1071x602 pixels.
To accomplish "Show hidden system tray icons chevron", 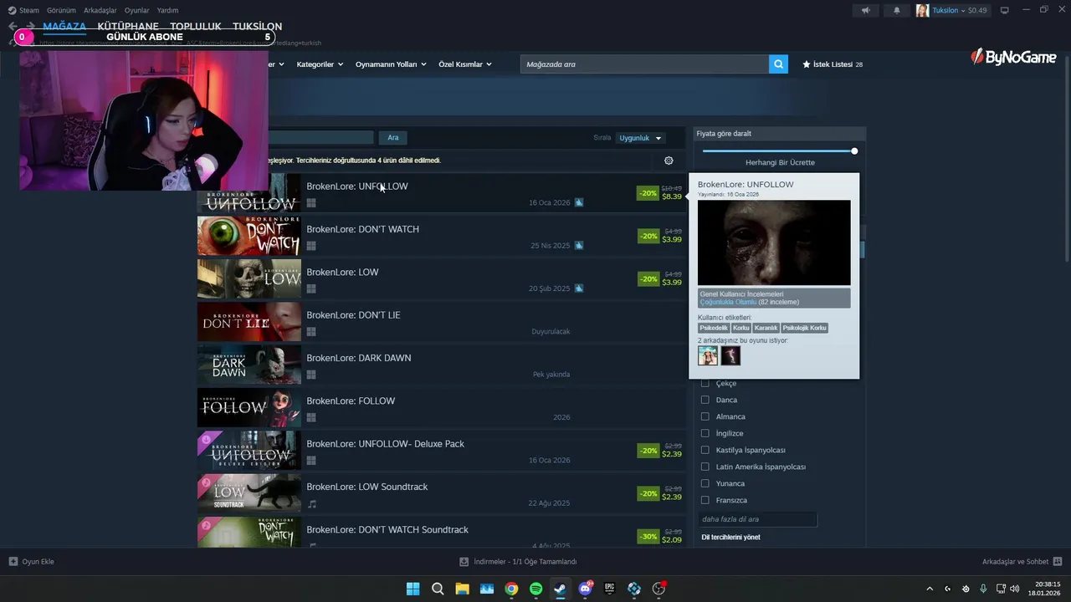I will [x=929, y=589].
